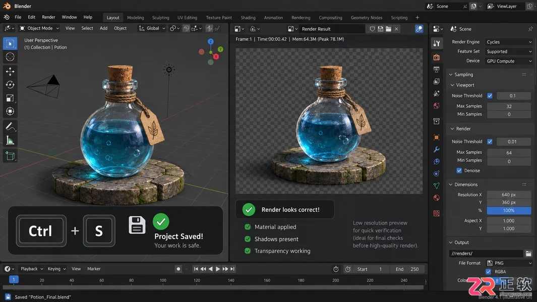
Task: Select the Move tool
Action: click(10, 71)
